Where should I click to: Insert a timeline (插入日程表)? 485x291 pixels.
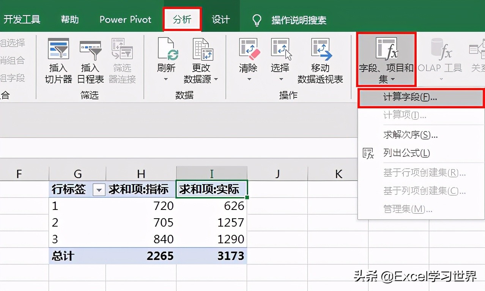(x=90, y=61)
